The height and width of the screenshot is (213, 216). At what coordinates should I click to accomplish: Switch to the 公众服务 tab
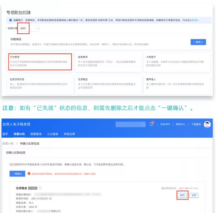pos(53,134)
